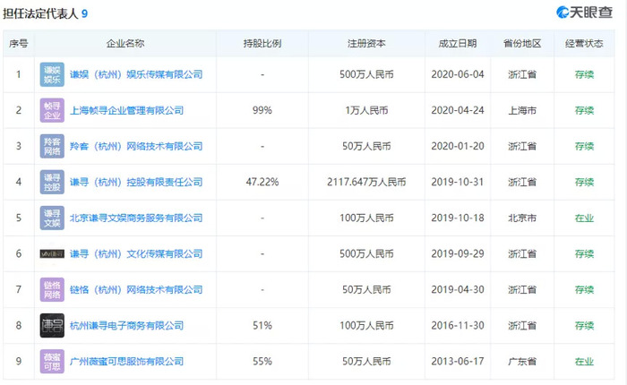The height and width of the screenshot is (385, 627).
Task: Click the 注册资本 column header
Action: [366, 44]
